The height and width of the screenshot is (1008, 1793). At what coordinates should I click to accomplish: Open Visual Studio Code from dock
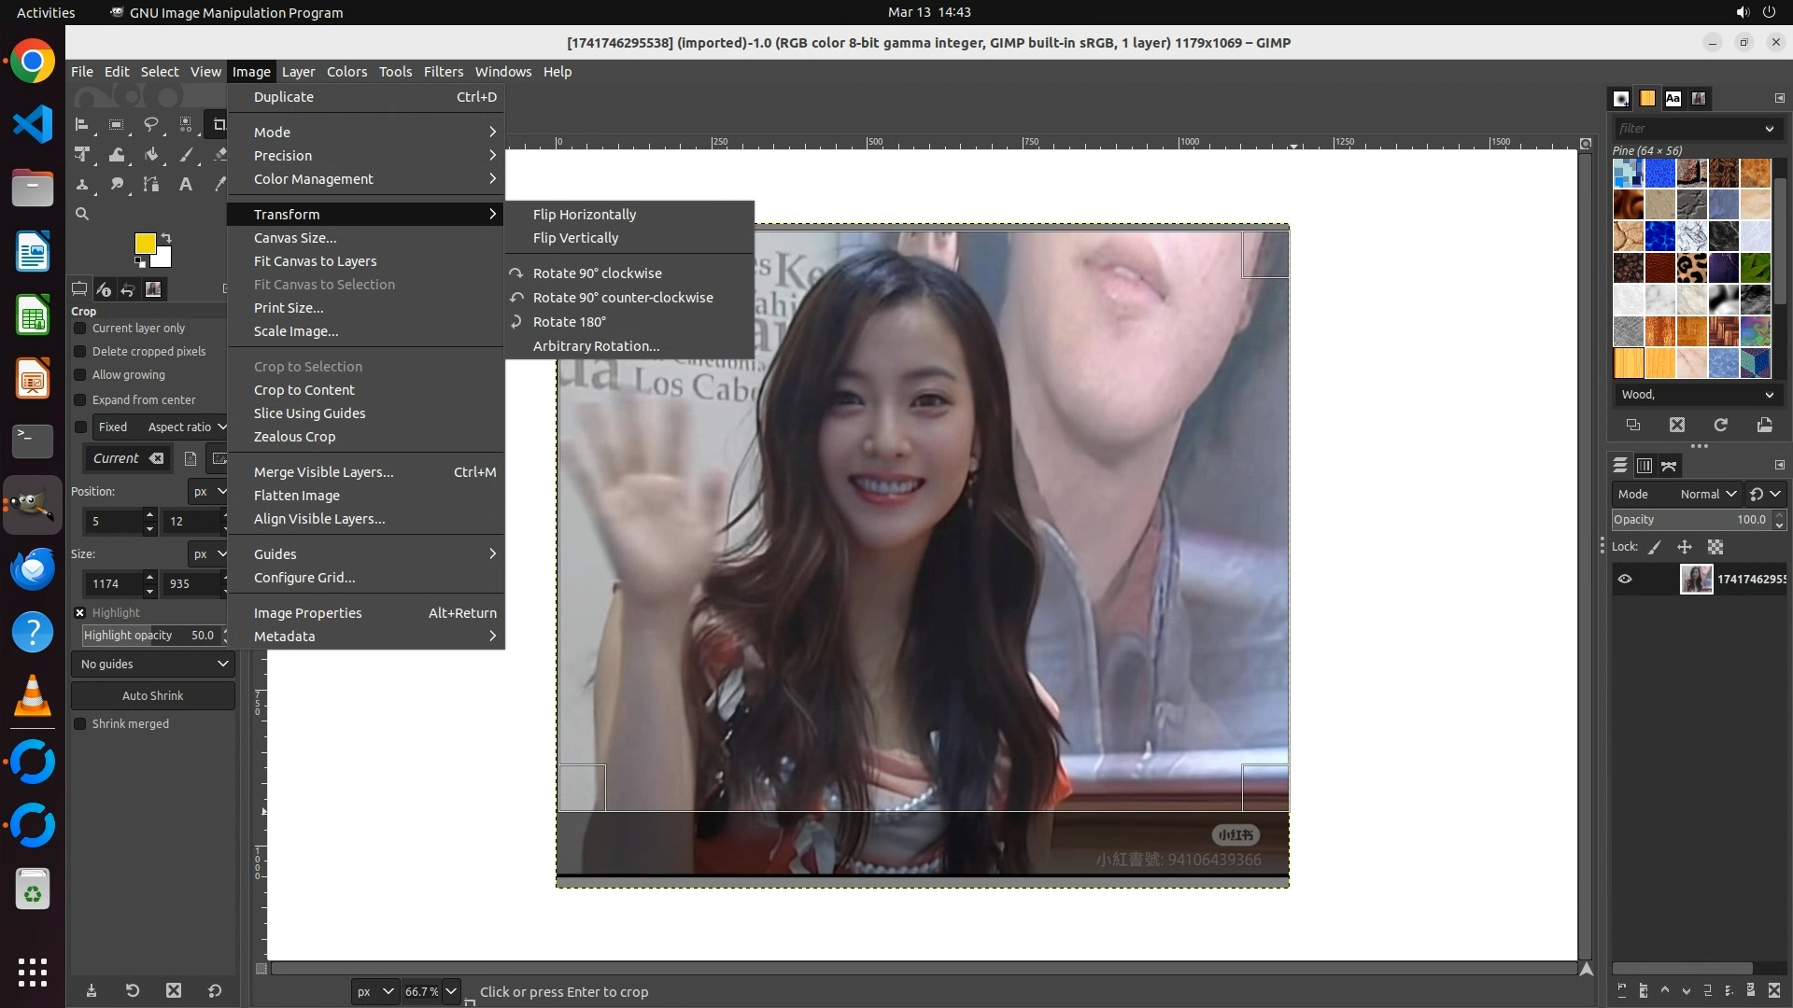(x=33, y=124)
